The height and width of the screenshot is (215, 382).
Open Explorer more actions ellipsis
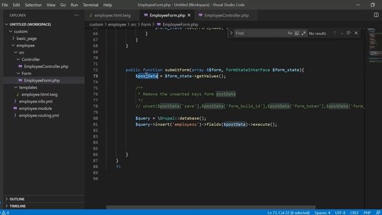click(x=76, y=15)
